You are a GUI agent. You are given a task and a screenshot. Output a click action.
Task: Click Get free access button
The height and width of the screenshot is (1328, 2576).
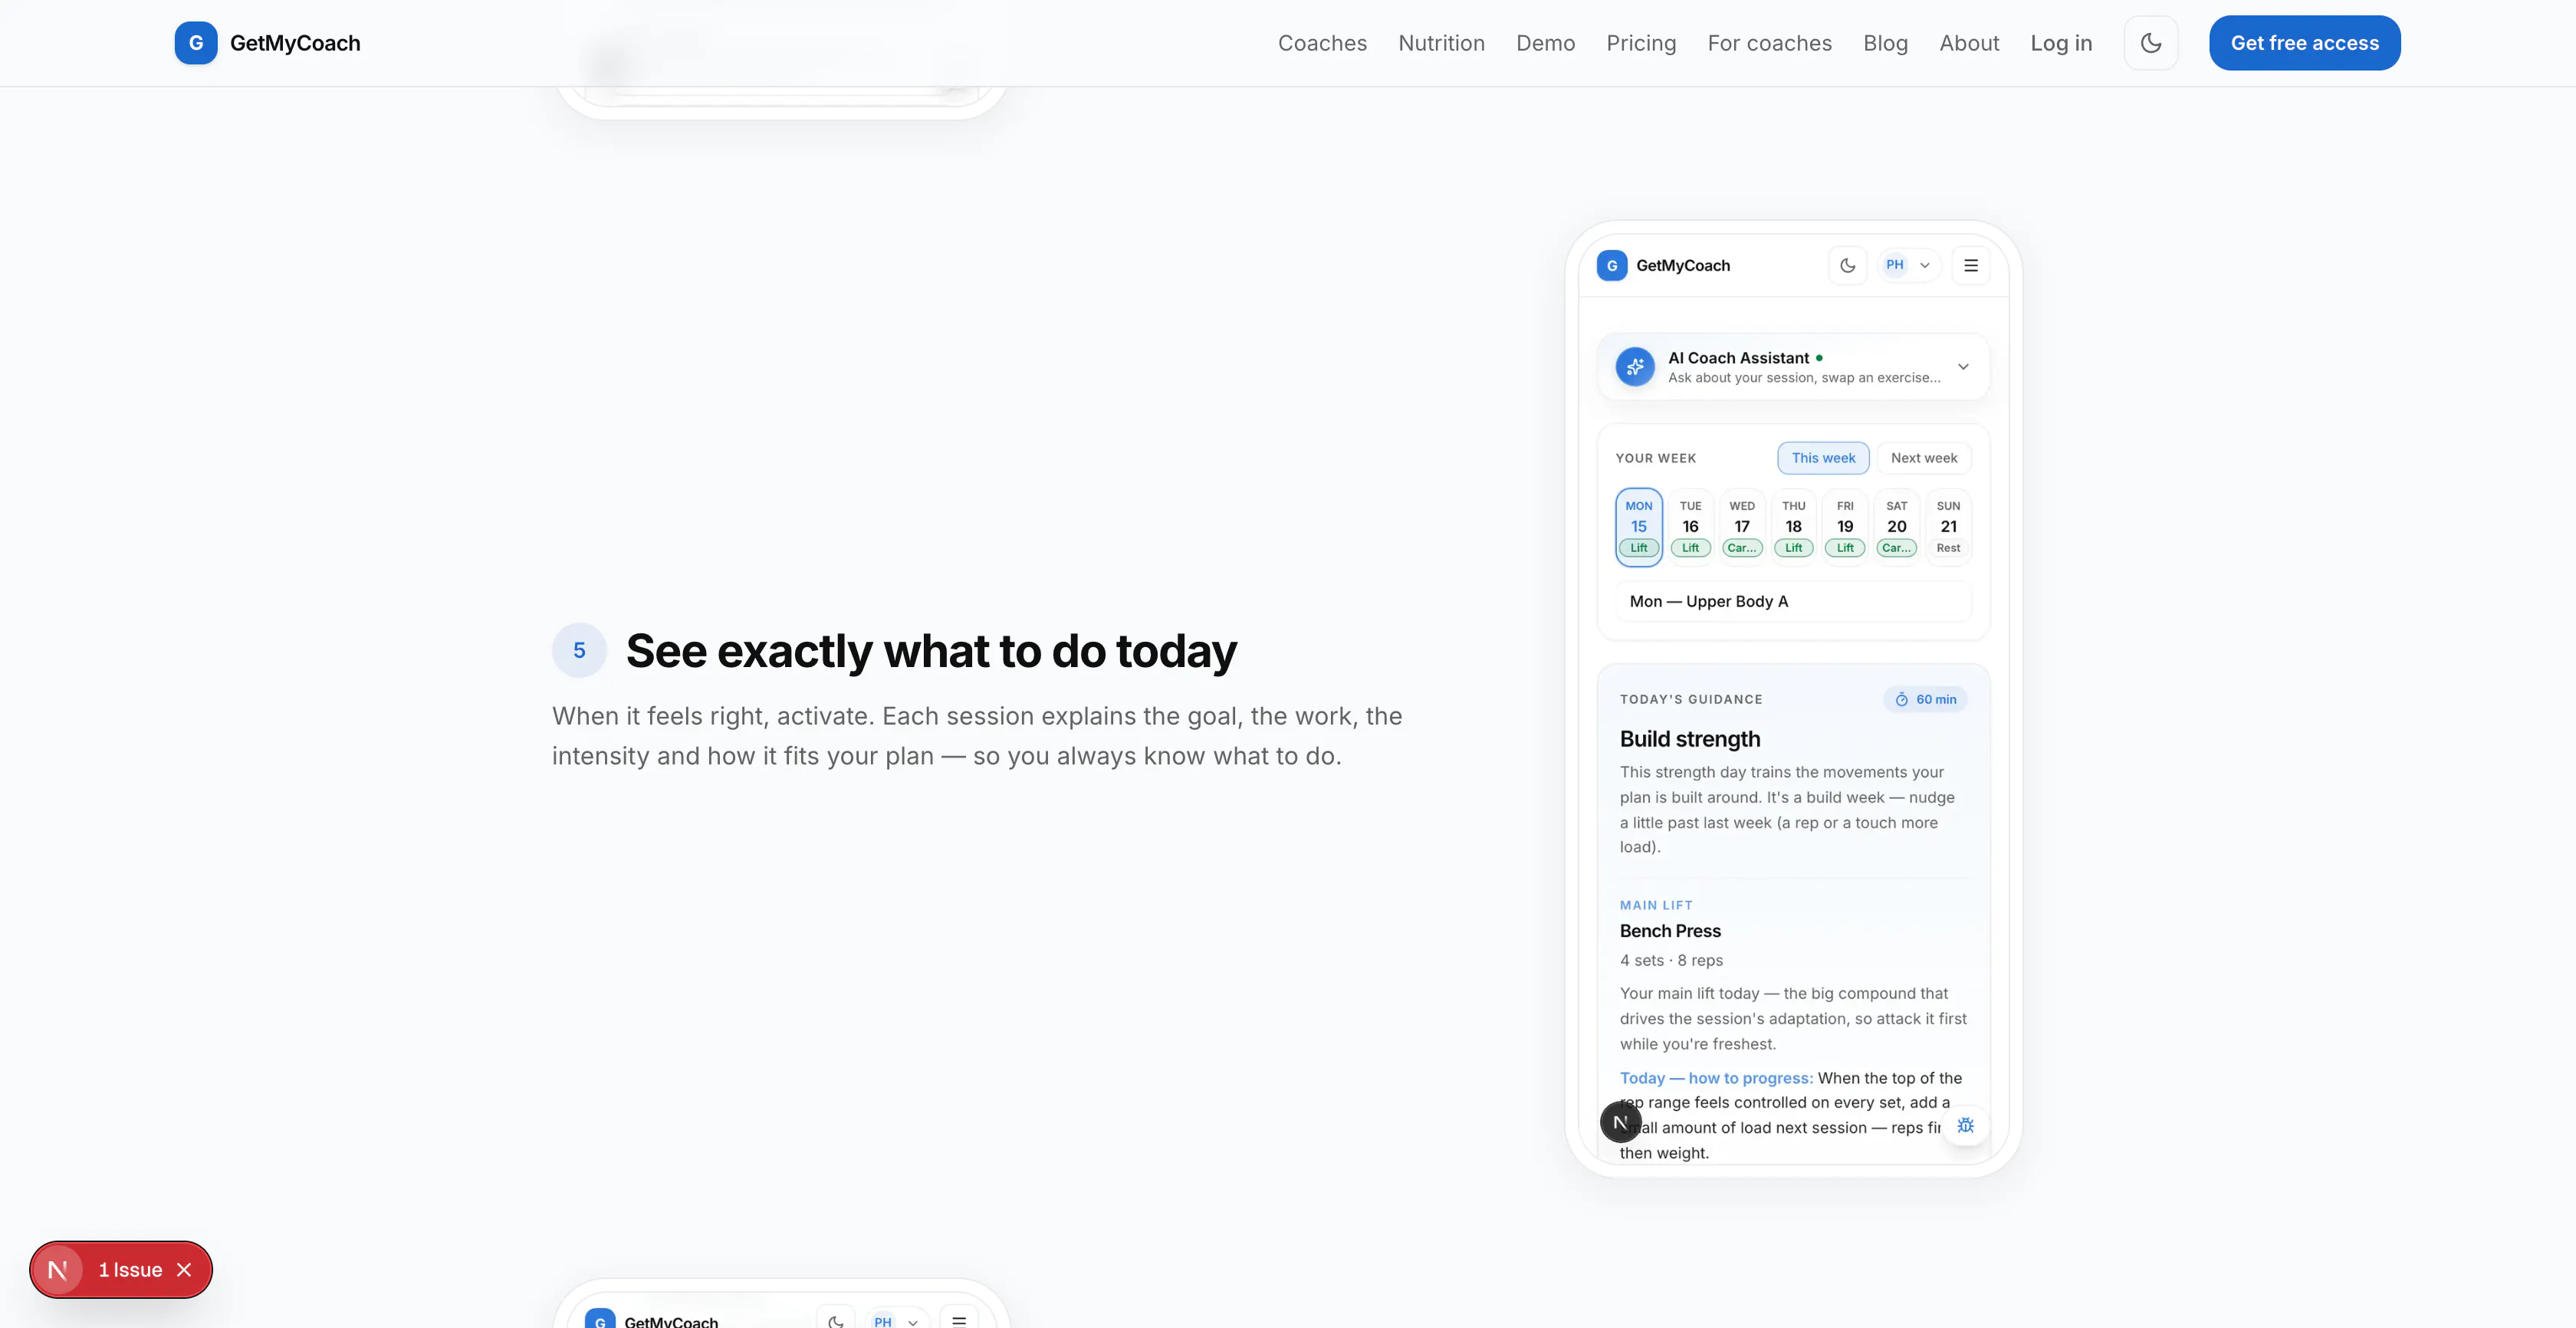pyautogui.click(x=2304, y=43)
